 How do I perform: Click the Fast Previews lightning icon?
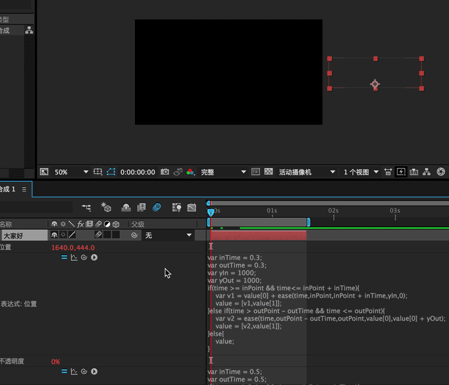coord(401,172)
